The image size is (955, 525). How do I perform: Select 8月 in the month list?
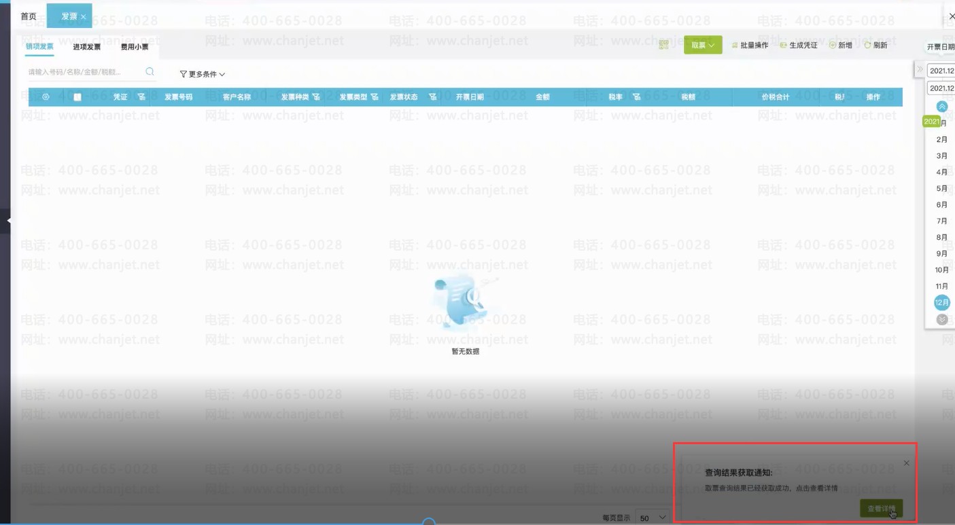click(x=941, y=237)
